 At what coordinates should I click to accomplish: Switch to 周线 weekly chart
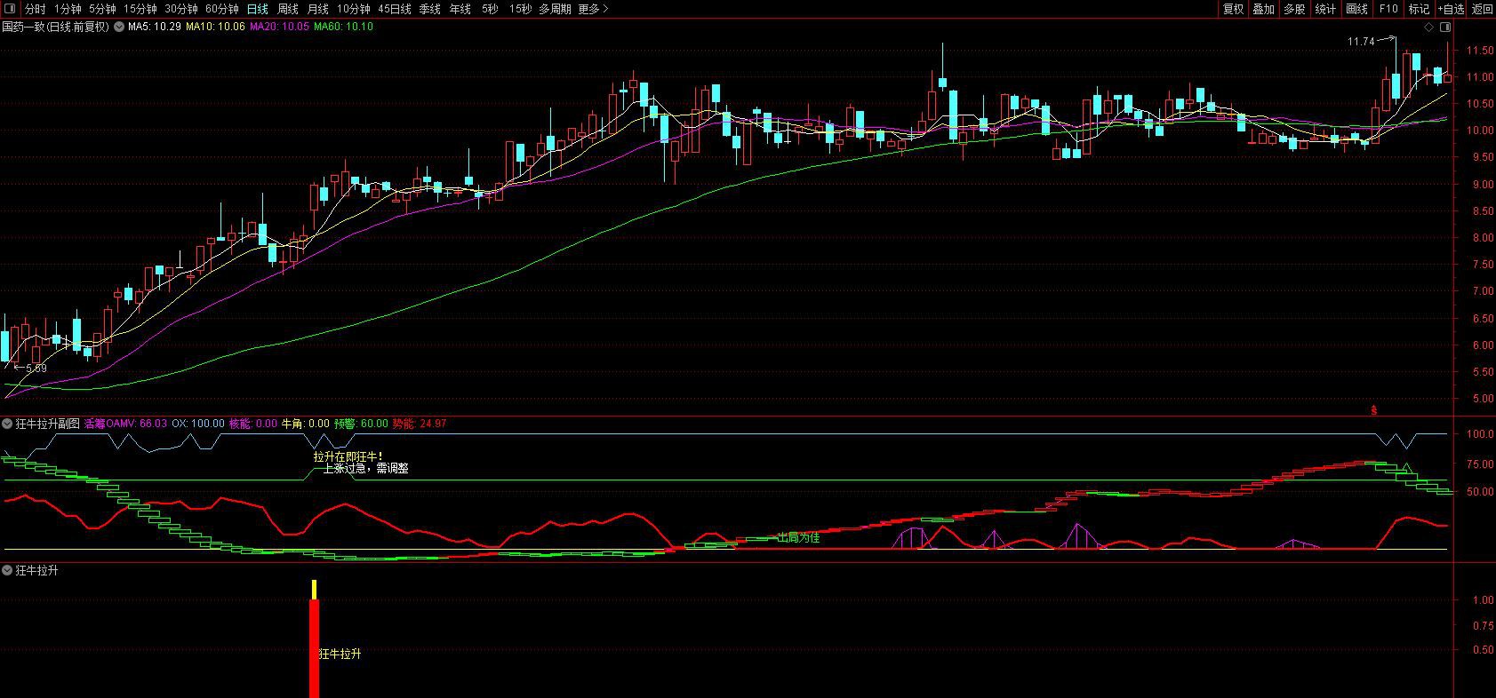coord(287,9)
